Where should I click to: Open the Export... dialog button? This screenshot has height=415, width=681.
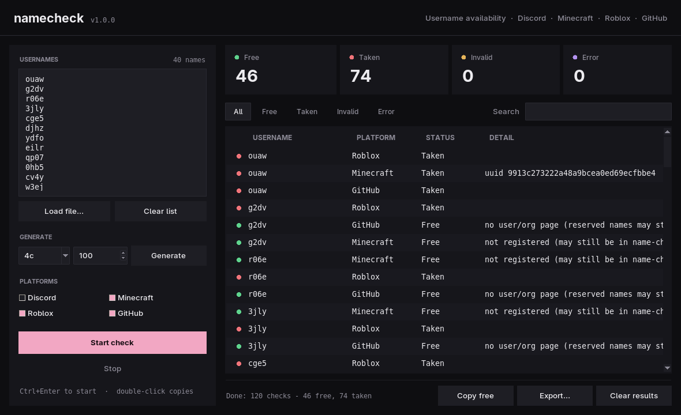pos(555,395)
